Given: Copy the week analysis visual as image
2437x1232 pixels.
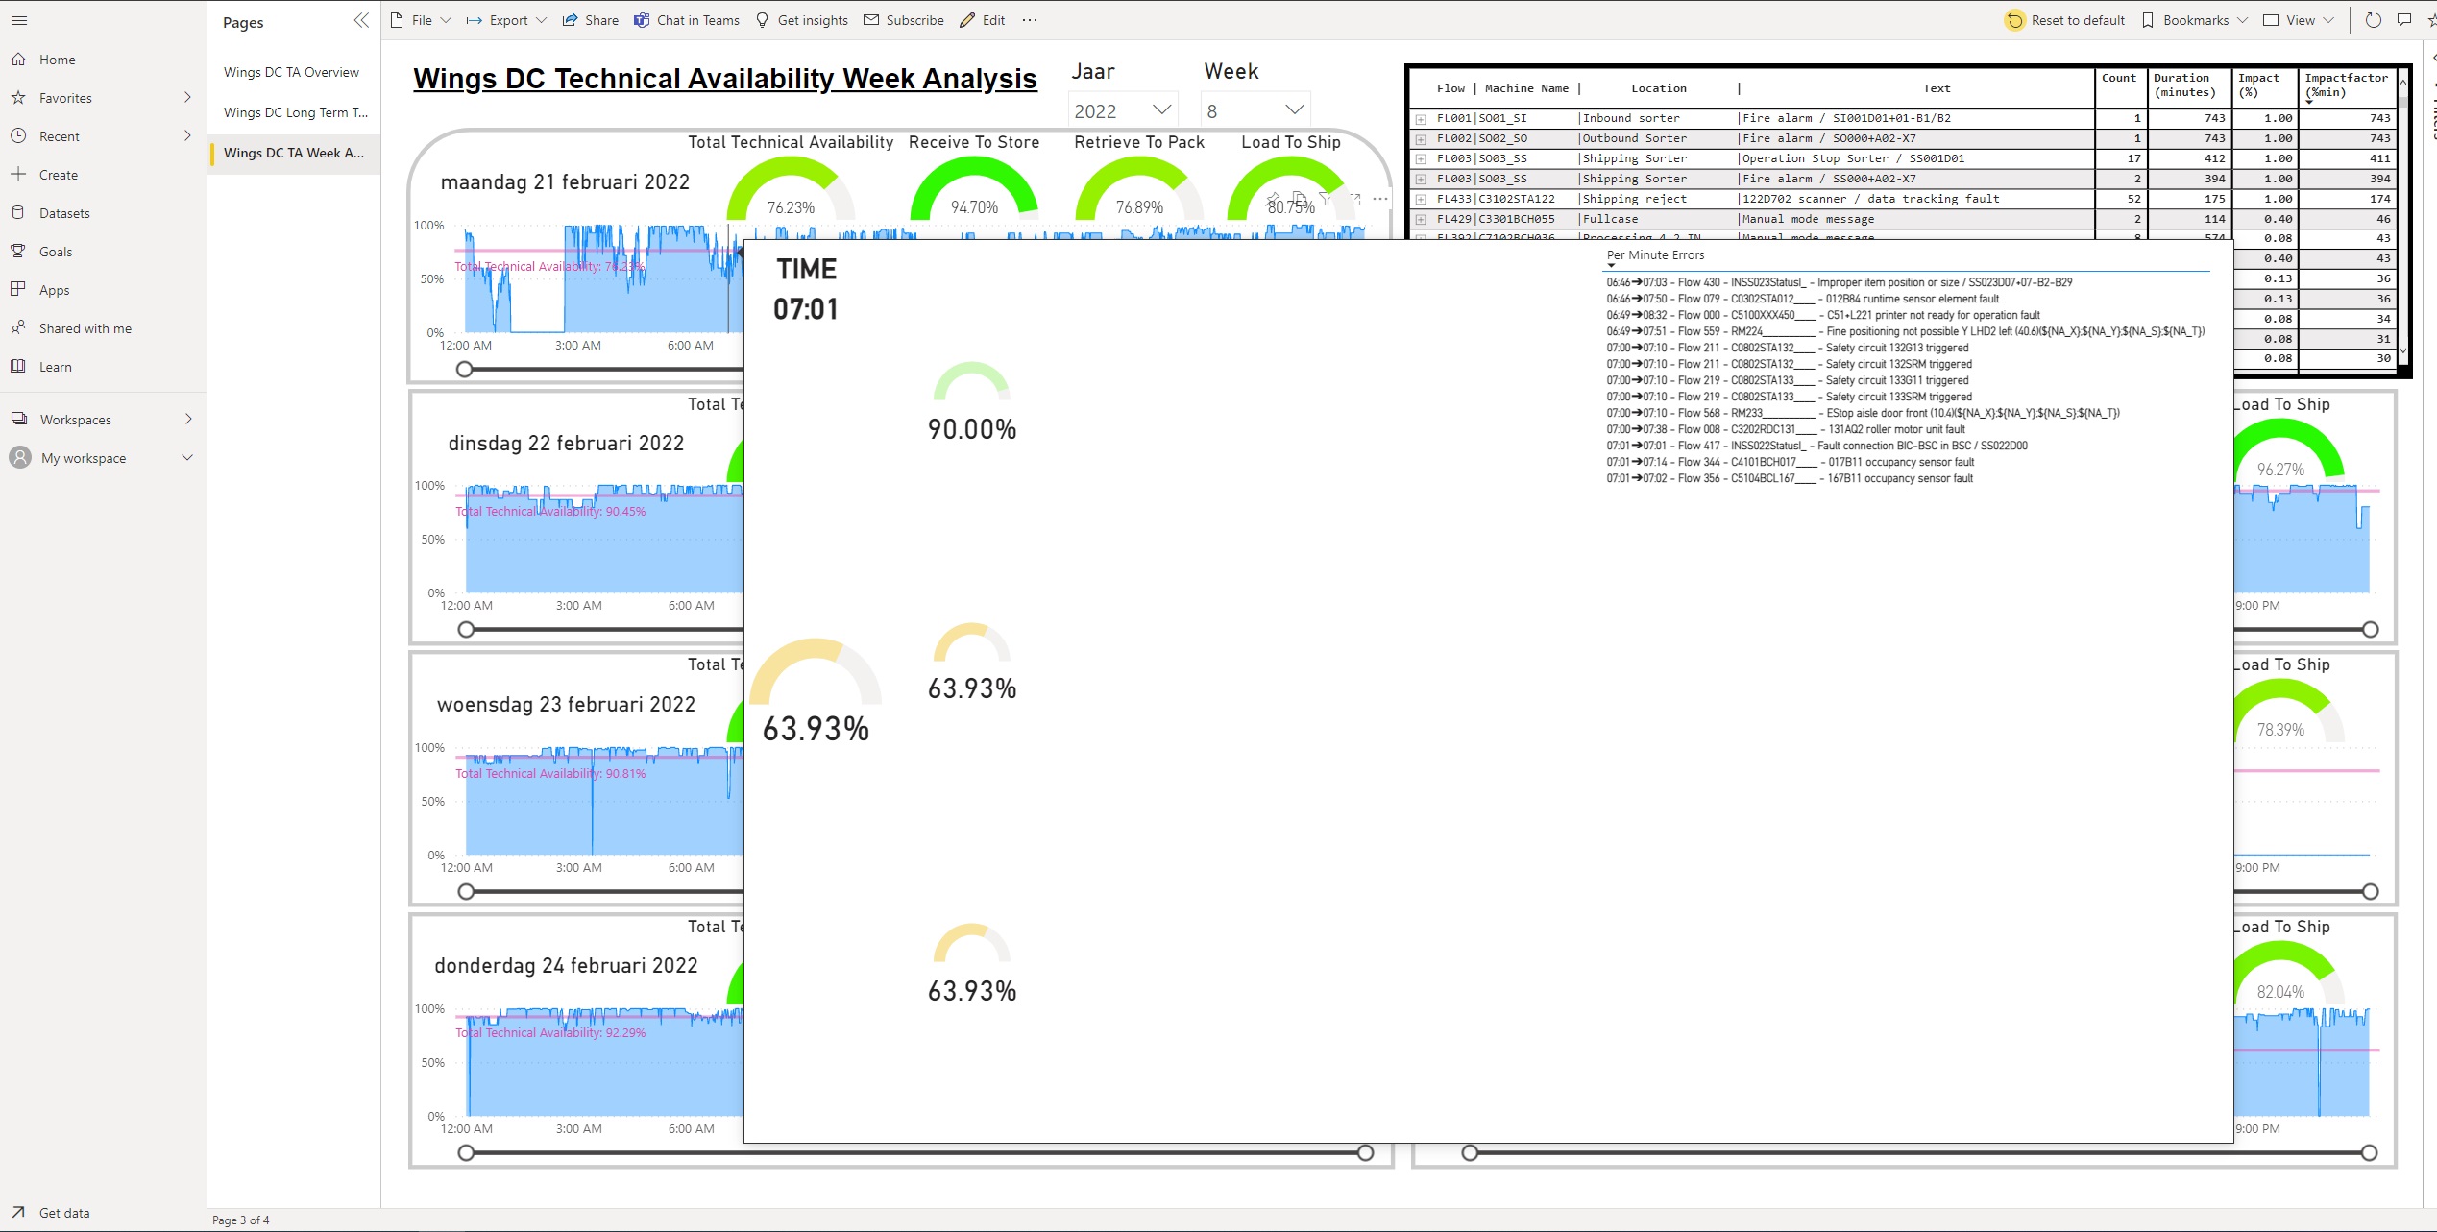Looking at the screenshot, I should [1300, 197].
